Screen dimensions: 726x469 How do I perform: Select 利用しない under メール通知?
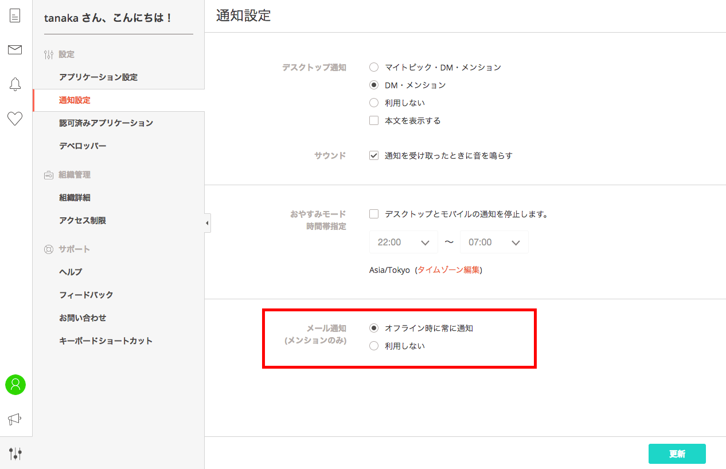tap(374, 346)
